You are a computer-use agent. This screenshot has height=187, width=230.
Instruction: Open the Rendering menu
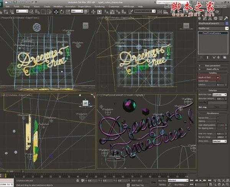coord(91,7)
